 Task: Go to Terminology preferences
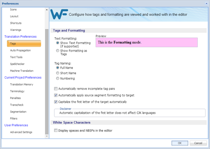(17, 91)
